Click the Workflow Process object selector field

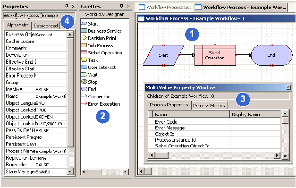pos(39,16)
